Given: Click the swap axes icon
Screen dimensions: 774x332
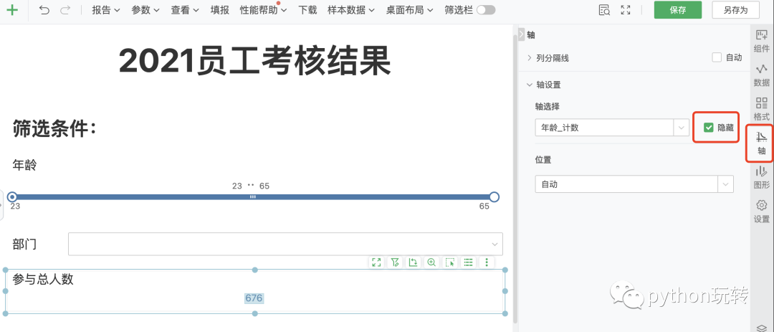Looking at the screenshot, I should 414,262.
